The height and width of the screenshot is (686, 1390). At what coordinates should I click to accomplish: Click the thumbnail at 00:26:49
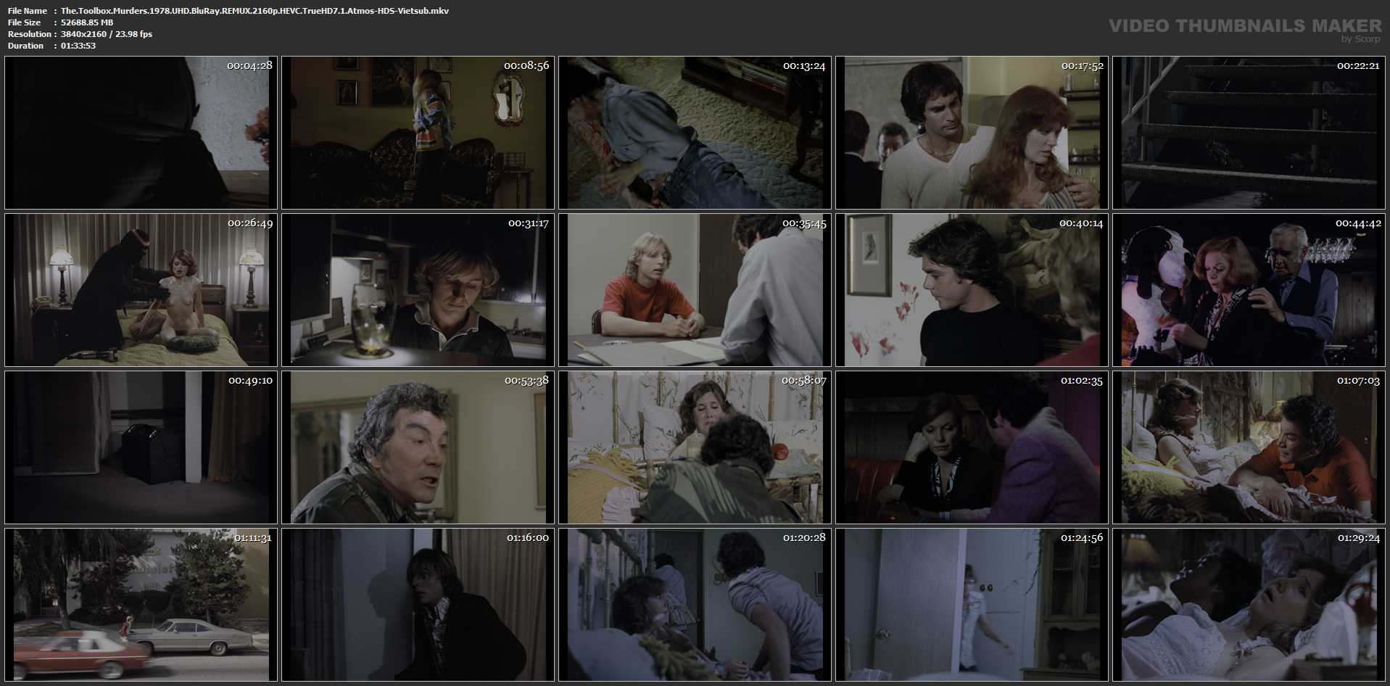tap(141, 290)
